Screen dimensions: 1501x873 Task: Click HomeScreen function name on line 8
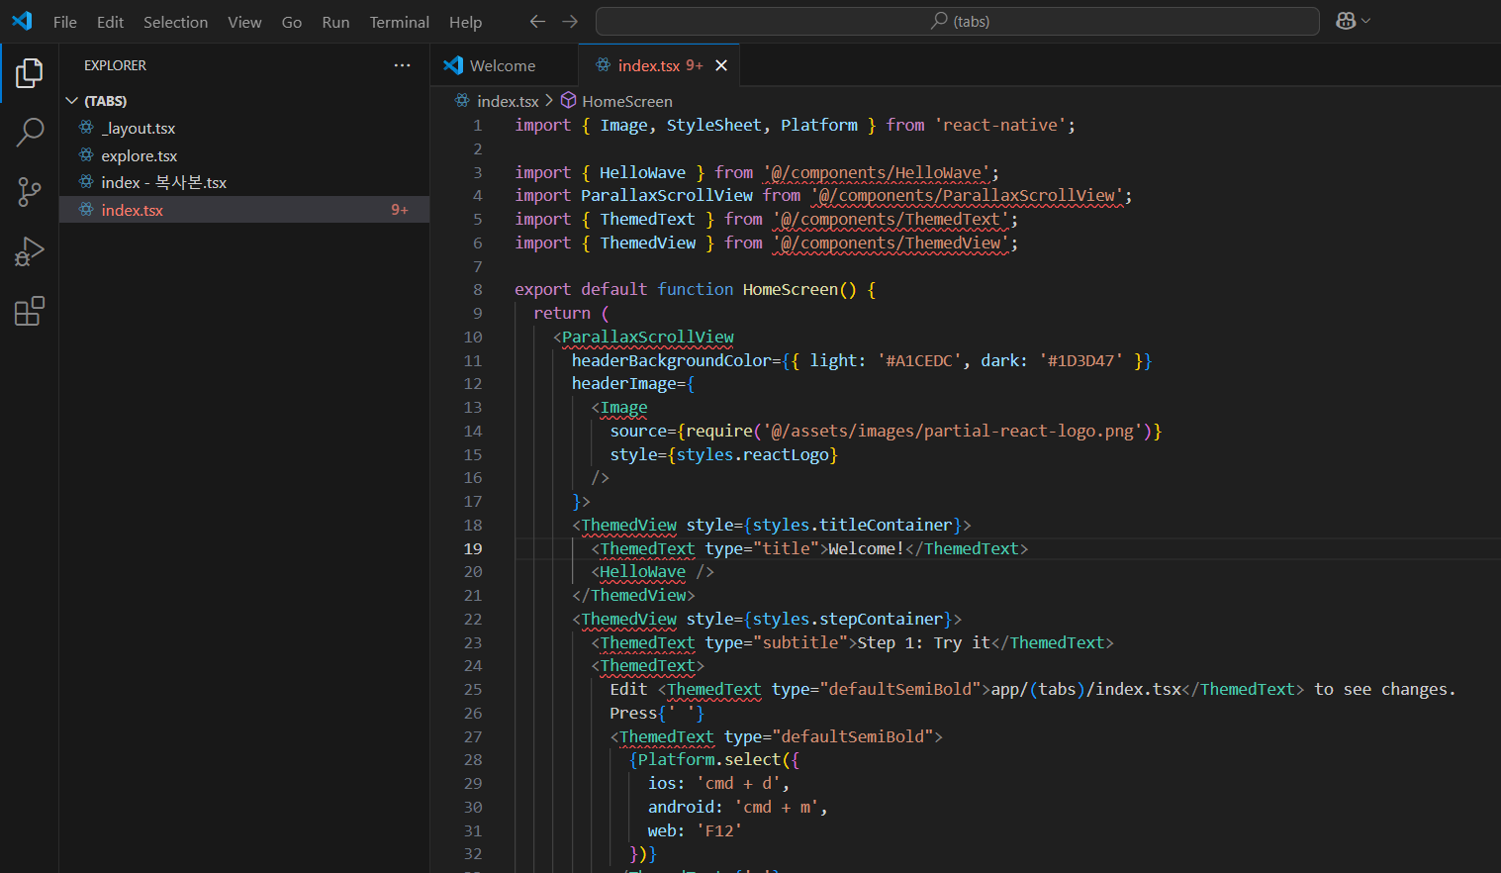(x=790, y=290)
